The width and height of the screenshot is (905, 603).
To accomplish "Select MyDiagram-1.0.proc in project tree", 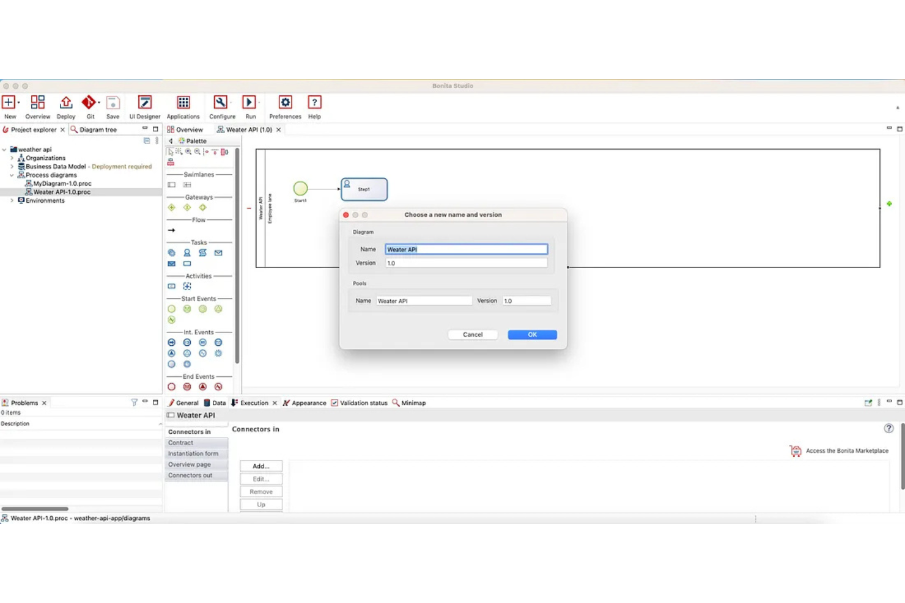I will tap(58, 183).
